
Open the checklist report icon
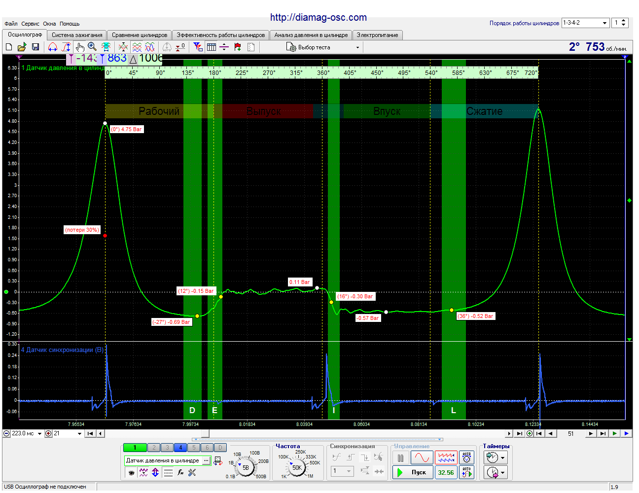tap(251, 47)
